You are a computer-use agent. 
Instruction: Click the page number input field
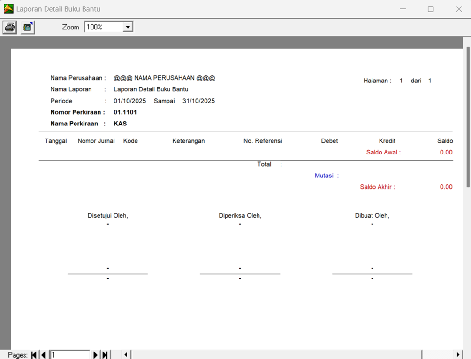(69, 355)
